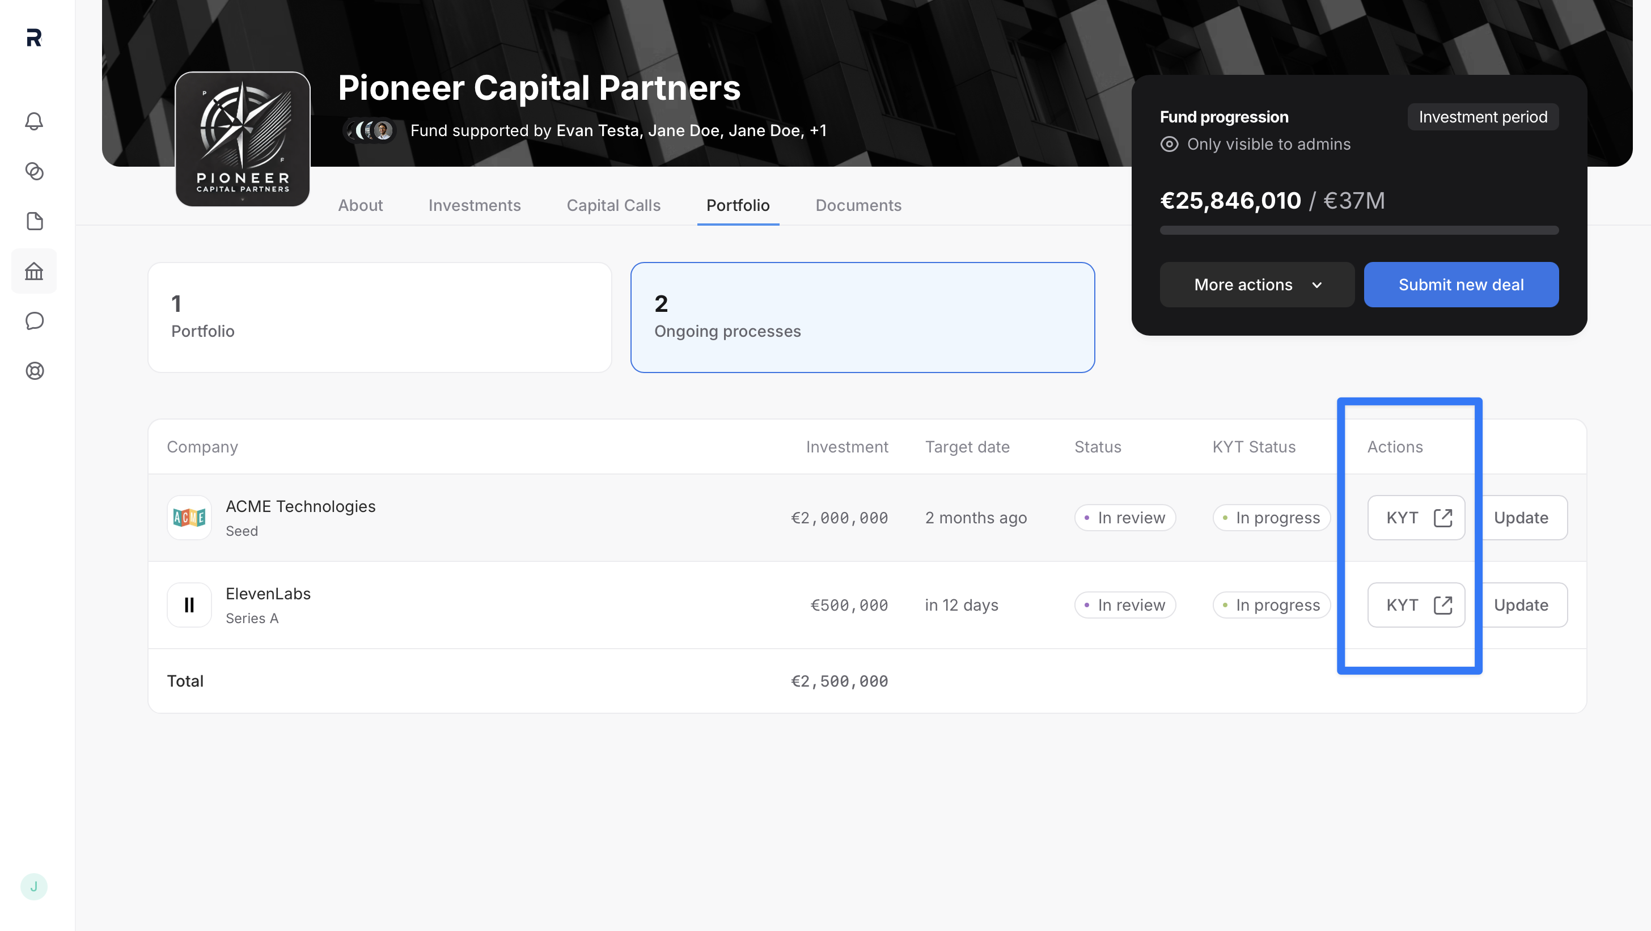1651x931 pixels.
Task: Select the Ongoing processes card
Action: (863, 317)
